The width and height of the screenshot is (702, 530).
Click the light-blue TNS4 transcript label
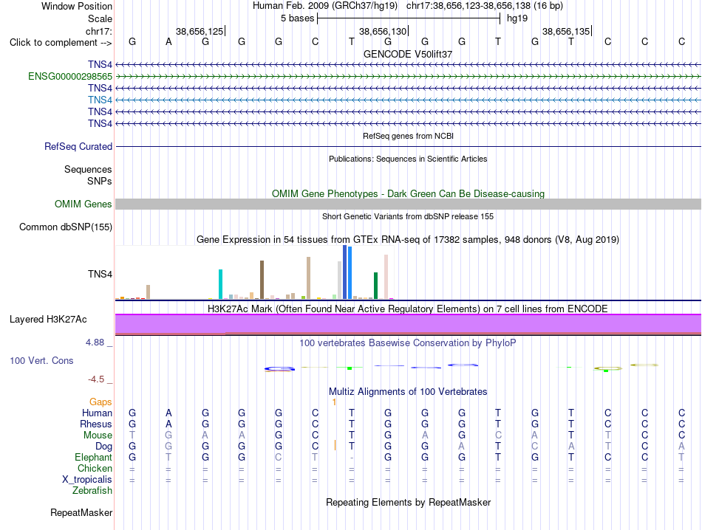100,100
